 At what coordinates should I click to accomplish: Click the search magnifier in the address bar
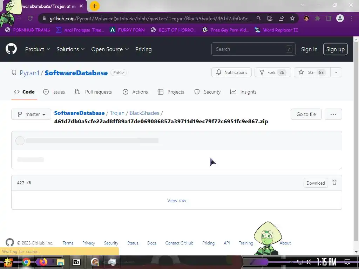point(258,18)
